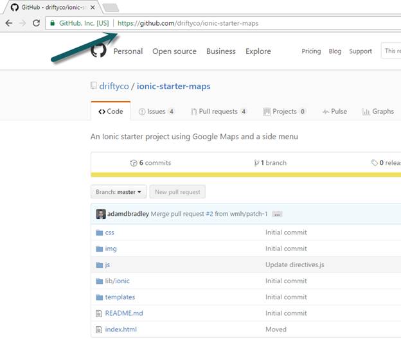Open the Projects tab
Screen dimensions: 401x339
coord(285,111)
